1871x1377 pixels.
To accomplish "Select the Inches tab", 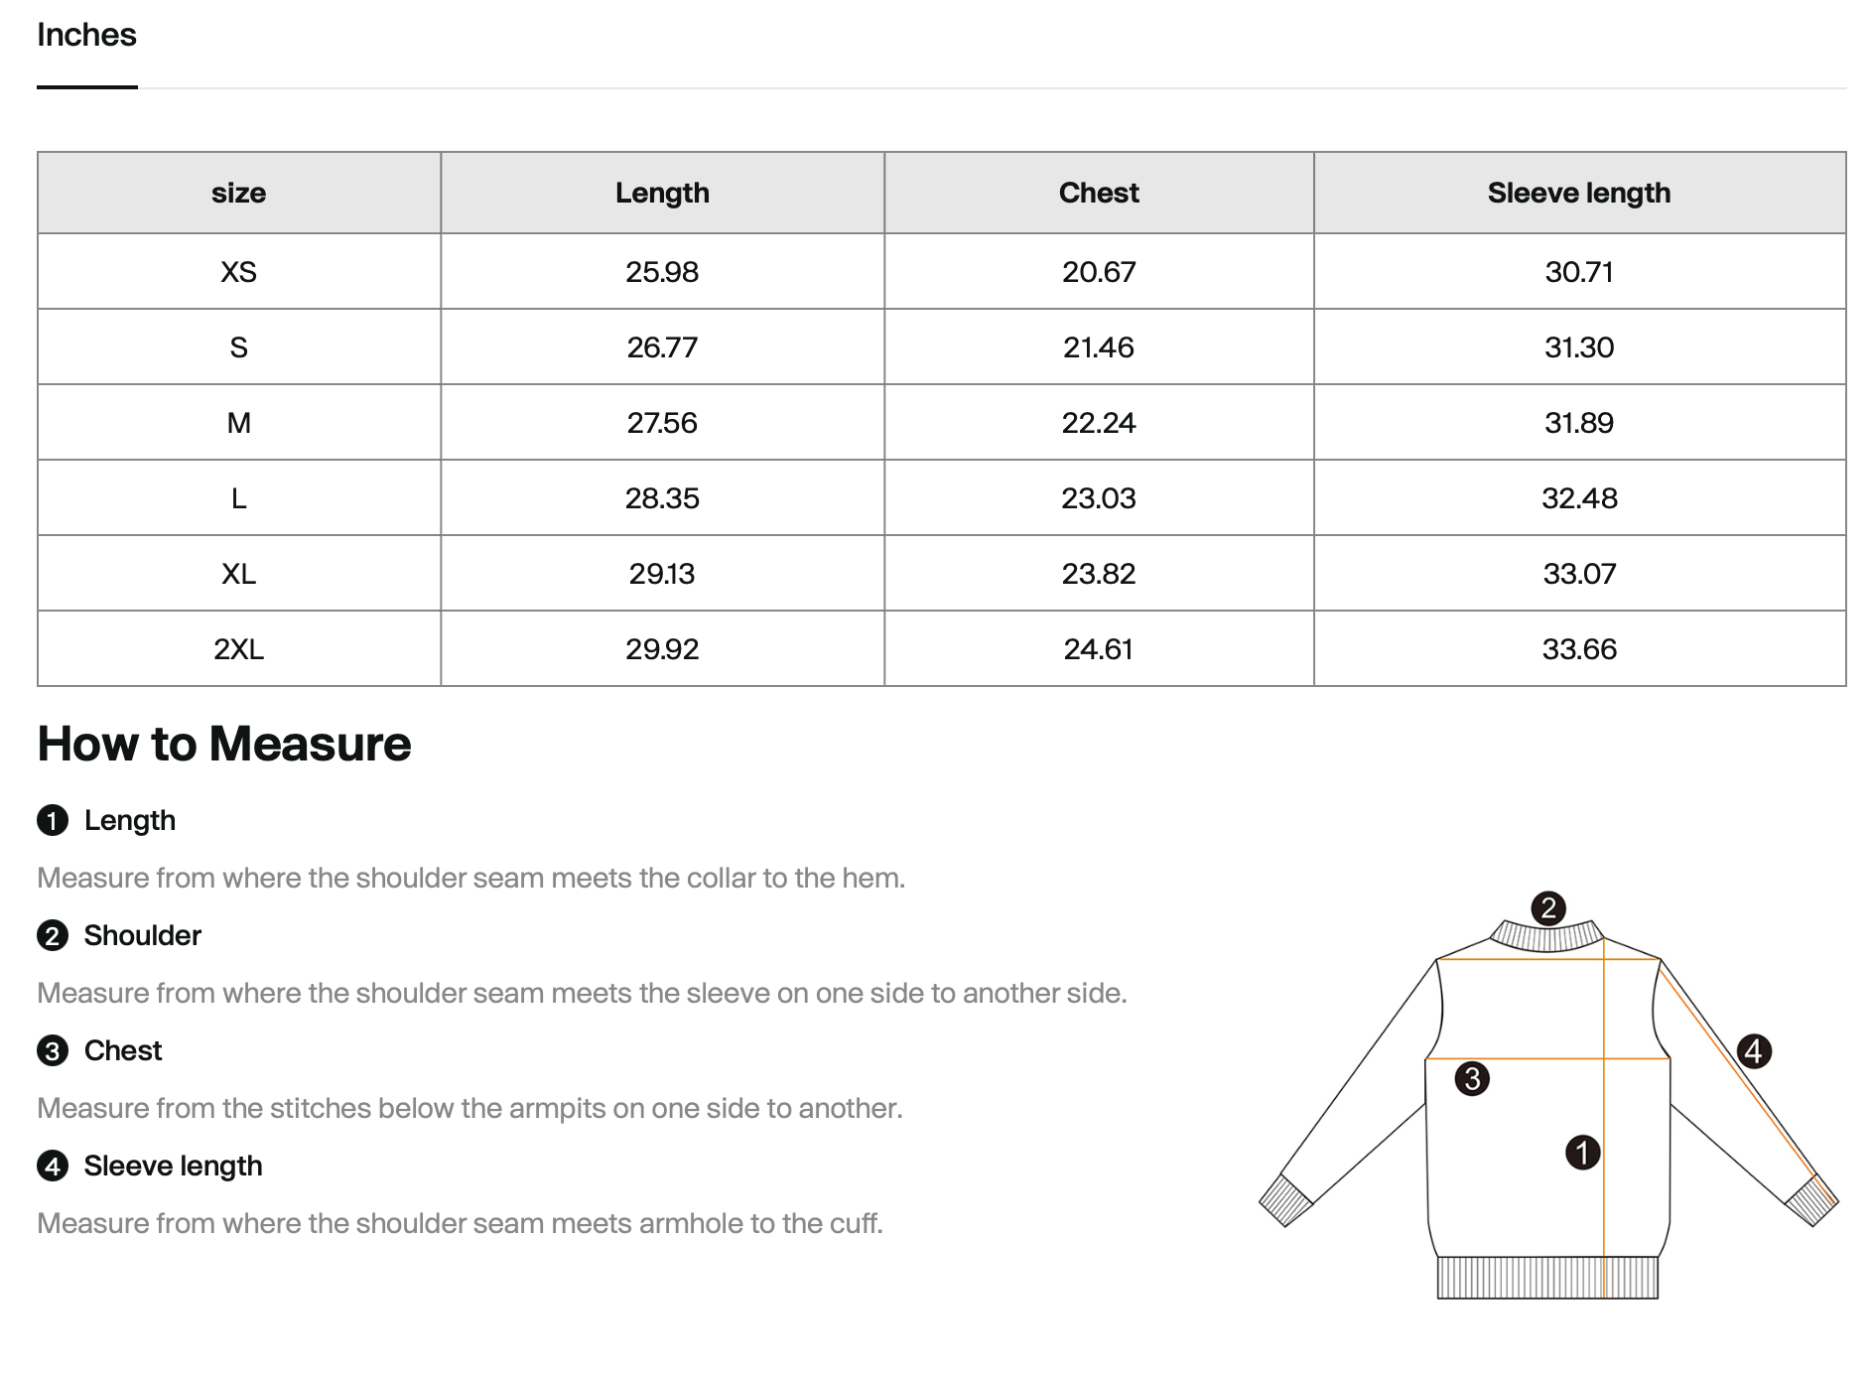I will (x=86, y=36).
